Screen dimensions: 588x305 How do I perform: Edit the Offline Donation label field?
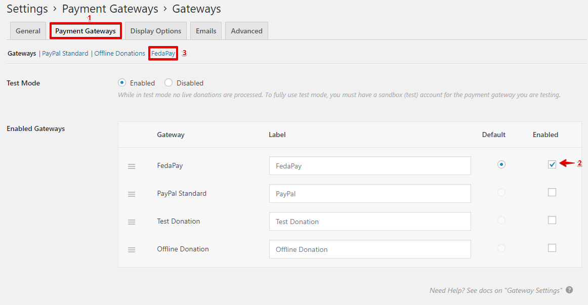pyautogui.click(x=370, y=249)
